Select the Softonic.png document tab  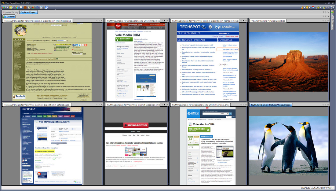tap(200, 105)
